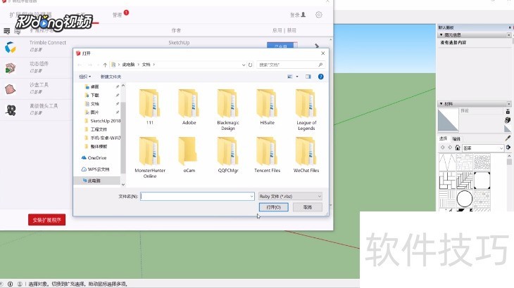Click the list filter icon in Extension Manager
Image resolution: width=514 pixels, height=288 pixels.
point(6,31)
